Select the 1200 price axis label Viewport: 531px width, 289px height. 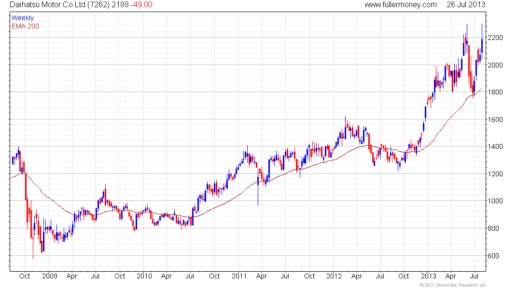(x=497, y=174)
